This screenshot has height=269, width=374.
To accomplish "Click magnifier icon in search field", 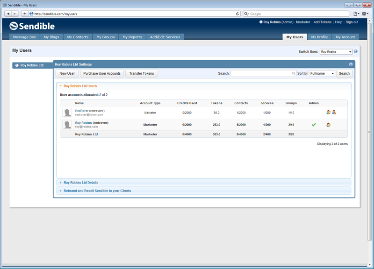I will coord(294,73).
